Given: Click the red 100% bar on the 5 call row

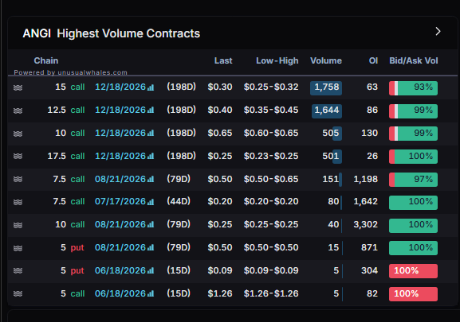Looking at the screenshot, I should [413, 294].
